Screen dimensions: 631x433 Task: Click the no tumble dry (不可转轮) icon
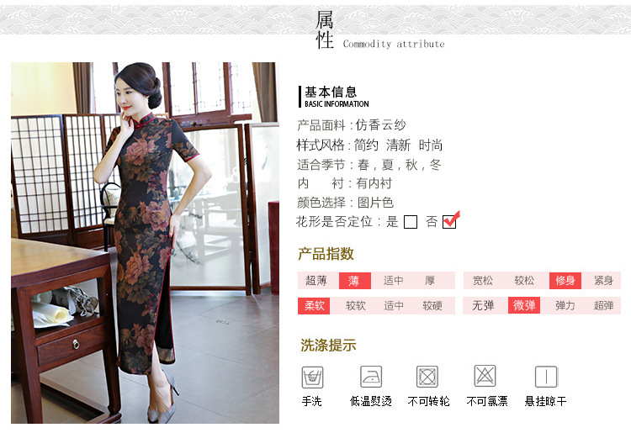coord(427,377)
